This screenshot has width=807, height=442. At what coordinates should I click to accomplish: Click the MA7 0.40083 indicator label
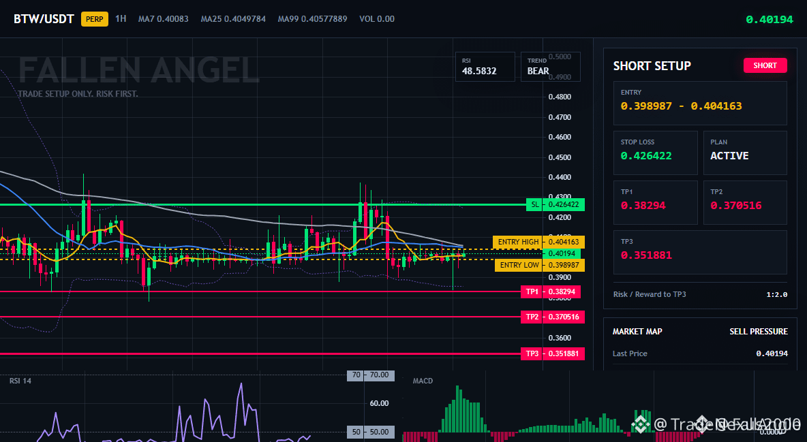(163, 19)
